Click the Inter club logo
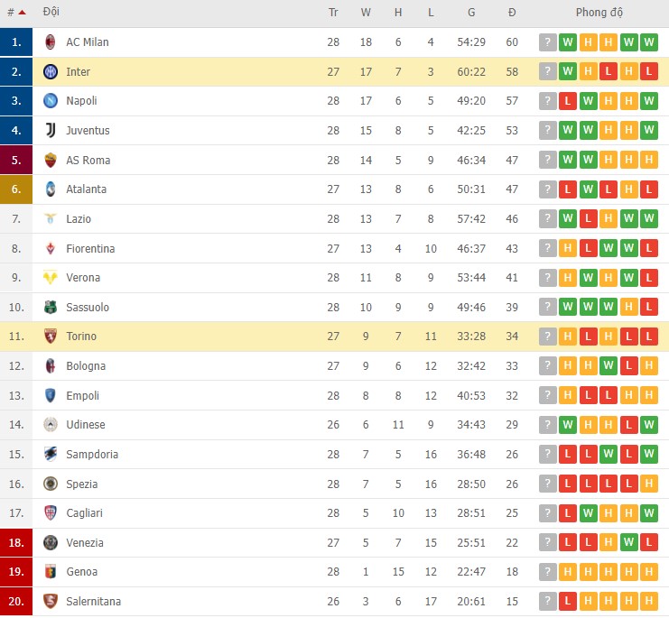 click(51, 72)
